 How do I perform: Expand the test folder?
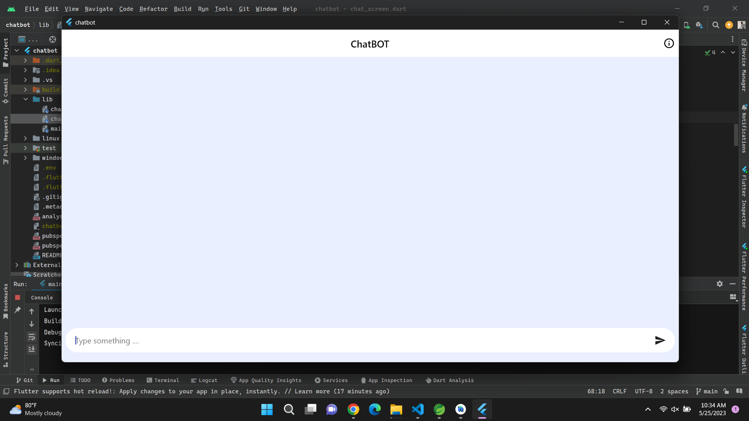point(25,148)
